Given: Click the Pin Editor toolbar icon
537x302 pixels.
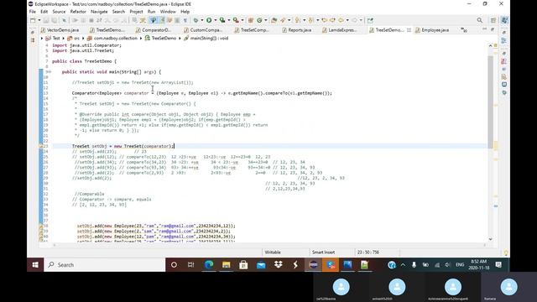Looking at the screenshot, I should [370, 20].
